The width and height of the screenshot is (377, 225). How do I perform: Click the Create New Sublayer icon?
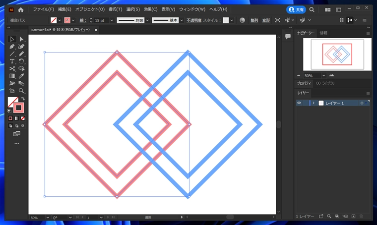pyautogui.click(x=345, y=217)
